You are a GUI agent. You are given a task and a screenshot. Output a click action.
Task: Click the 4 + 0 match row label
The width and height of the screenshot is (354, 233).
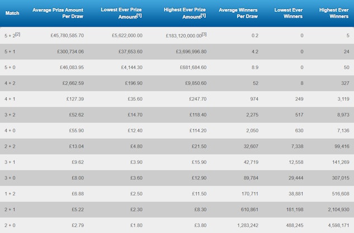pyautogui.click(x=10, y=130)
